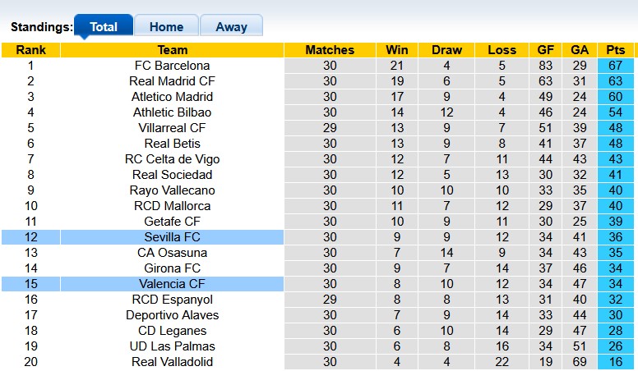Click the Sevilla FC highlighted row
The height and width of the screenshot is (371, 638).
[173, 237]
